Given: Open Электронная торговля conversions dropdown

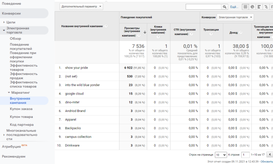Looking at the screenshot, I should (235, 17).
